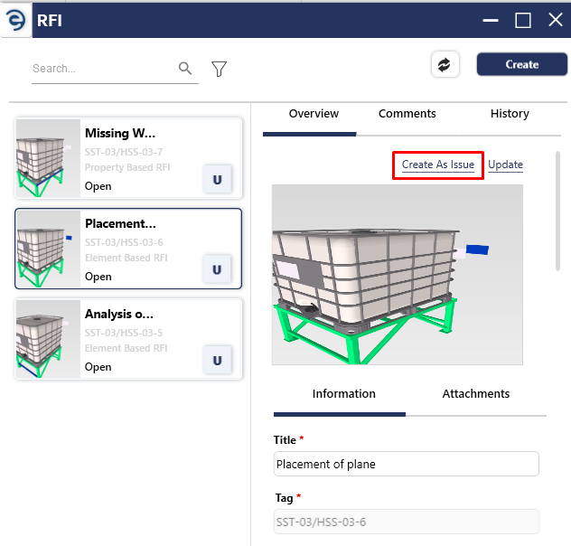Open the History tab

pyautogui.click(x=510, y=114)
